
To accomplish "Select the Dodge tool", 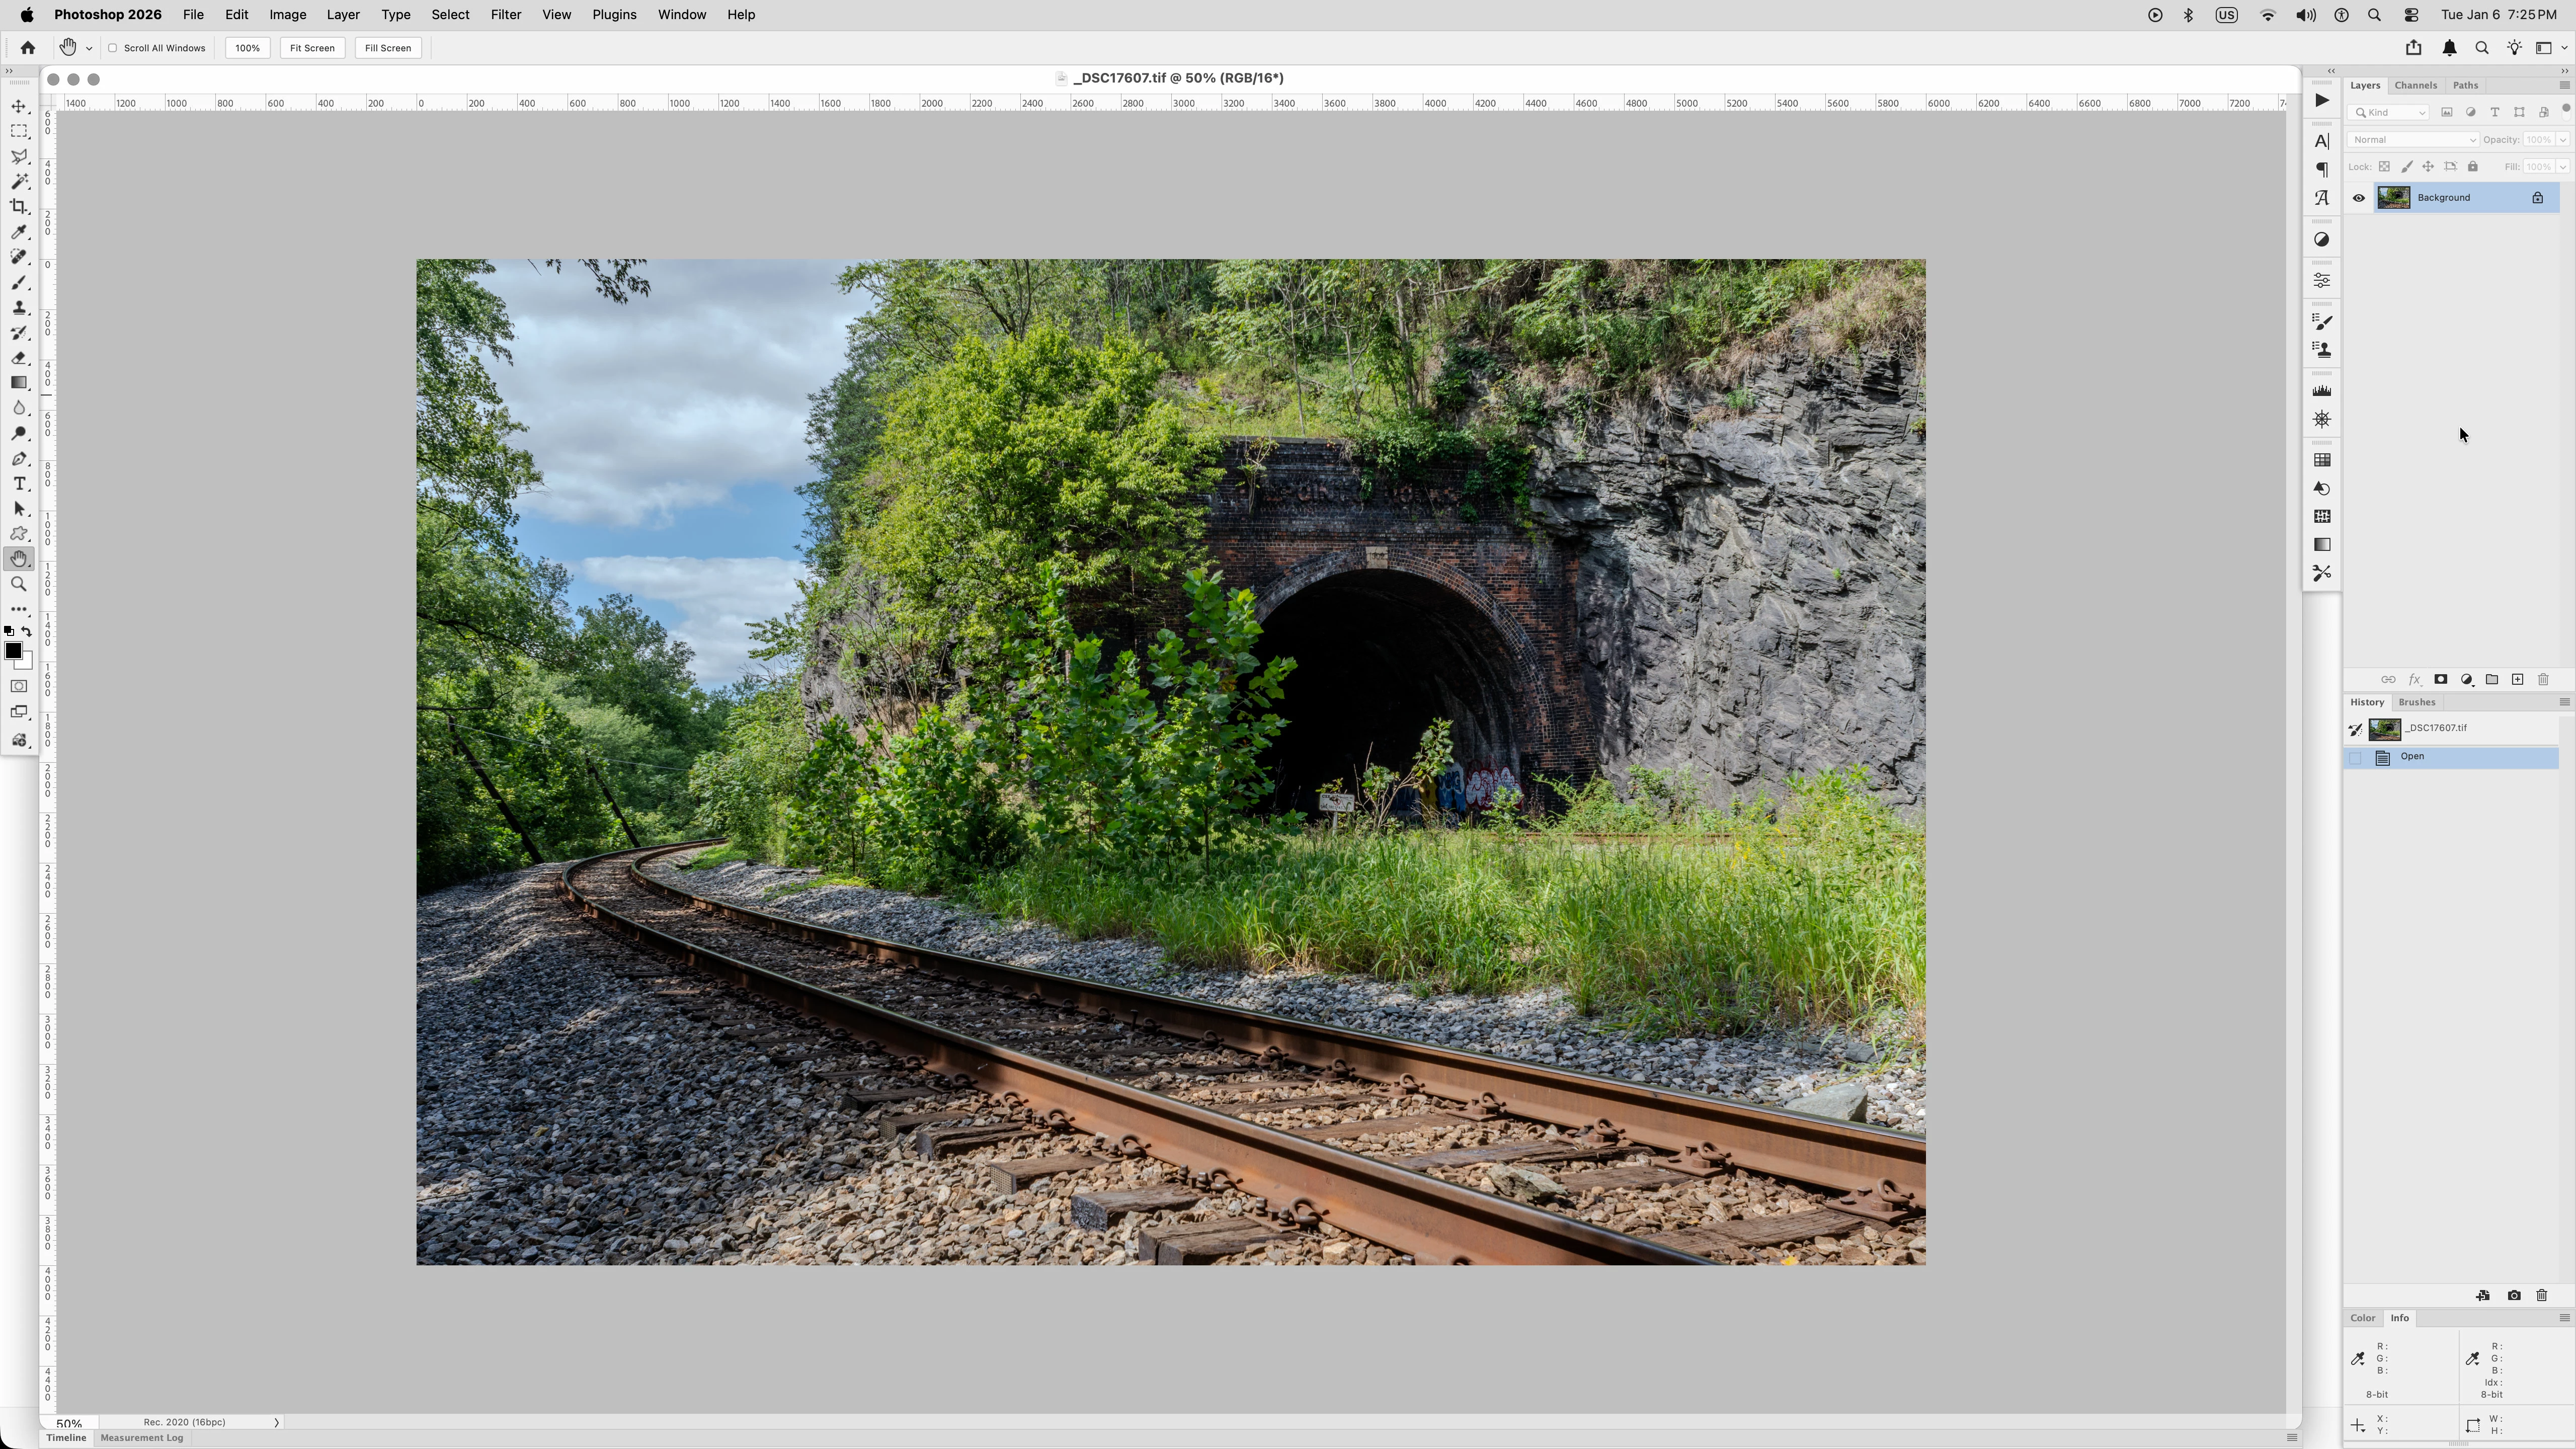I will click(19, 434).
